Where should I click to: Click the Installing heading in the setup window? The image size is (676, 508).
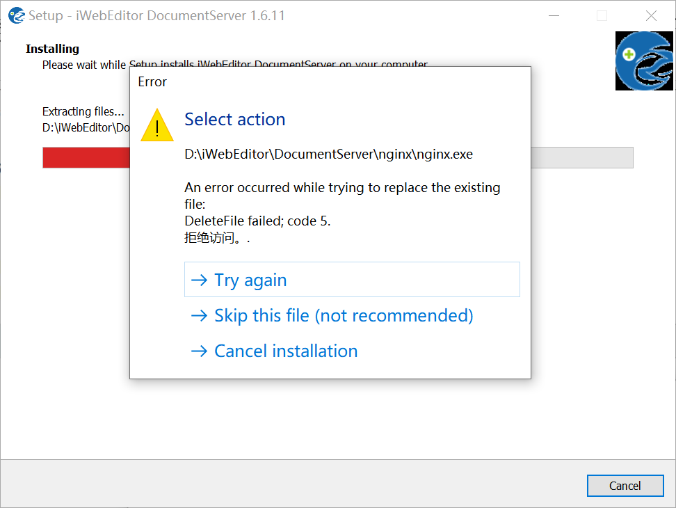(x=52, y=49)
